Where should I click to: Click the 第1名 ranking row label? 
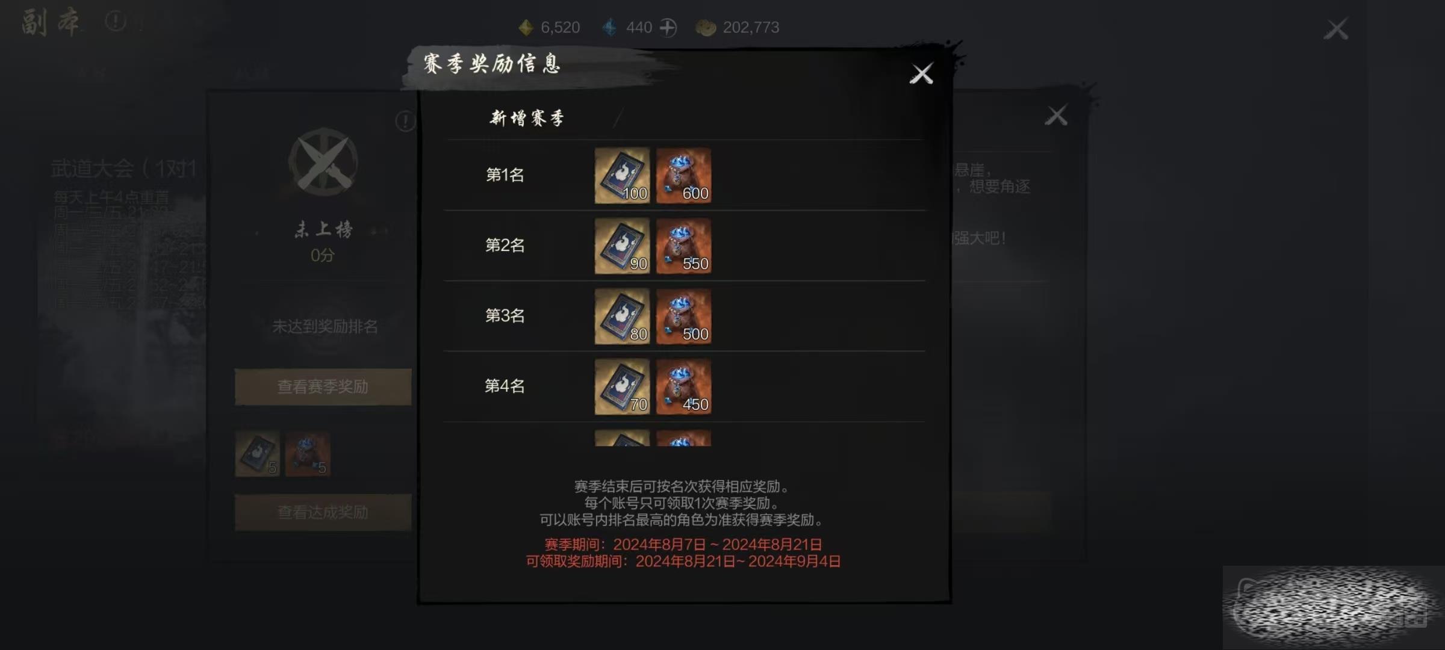505,175
